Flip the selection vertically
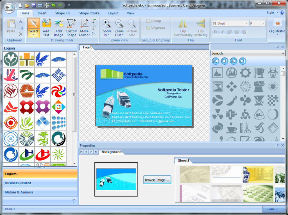Screen dimensions: 288x215 (x=200, y=28)
